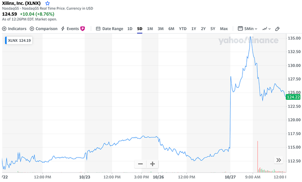Show the Max time range

click(x=224, y=29)
